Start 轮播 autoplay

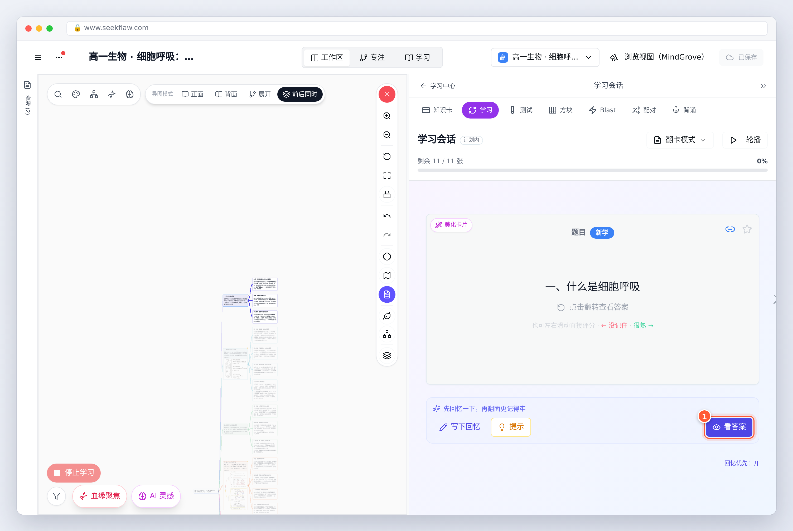click(x=745, y=140)
